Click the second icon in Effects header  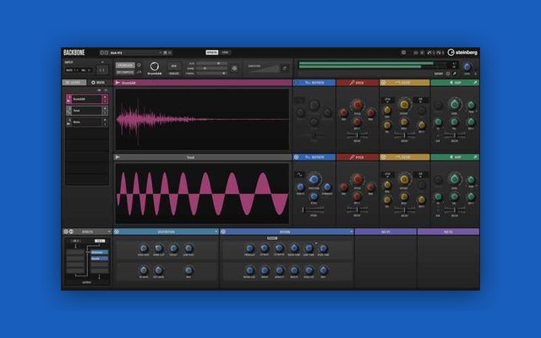pos(71,232)
